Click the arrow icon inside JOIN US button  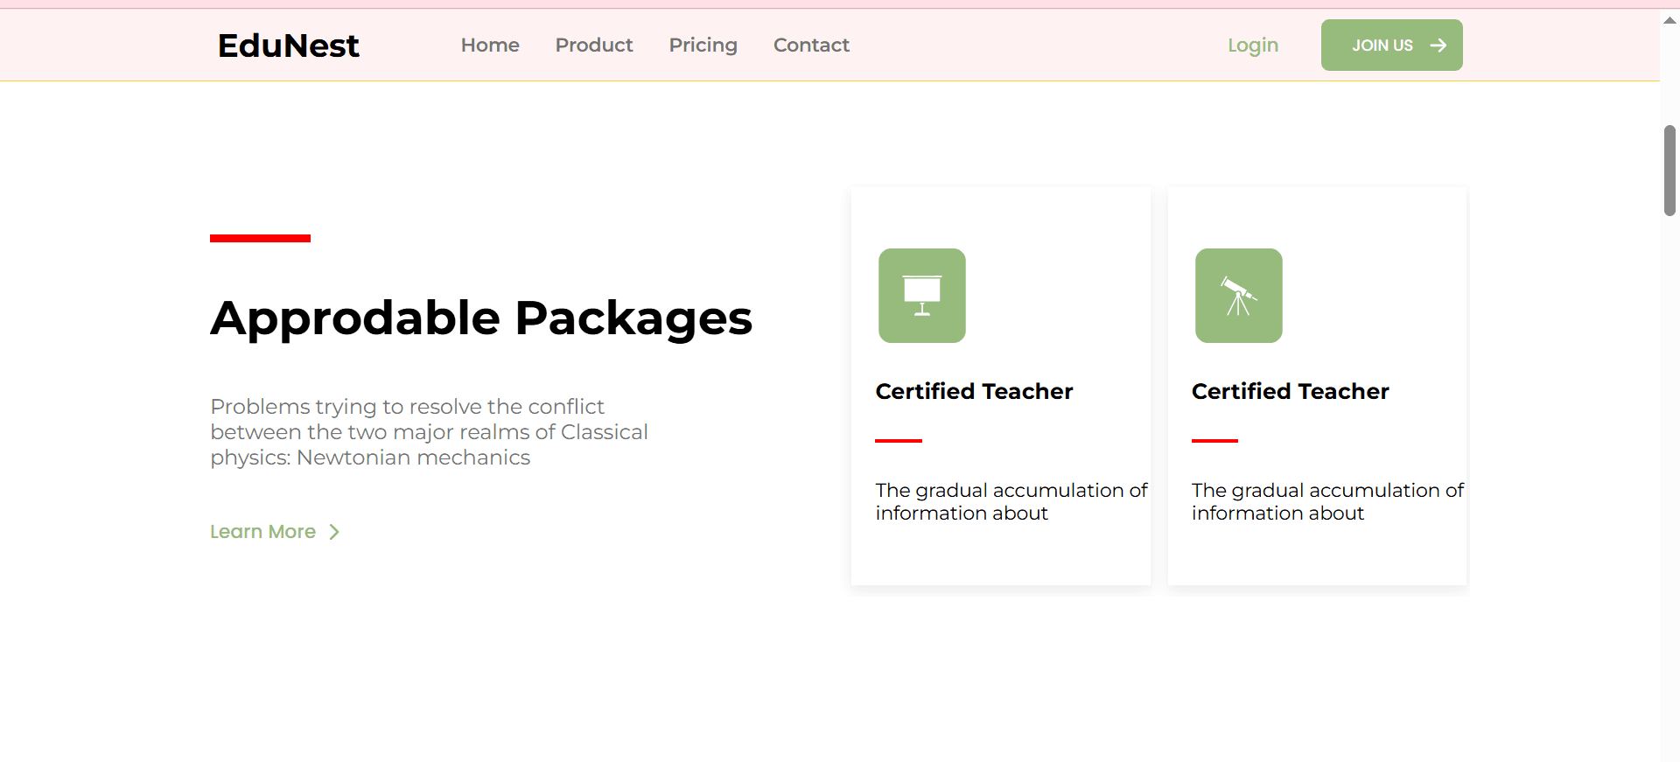[x=1438, y=45]
